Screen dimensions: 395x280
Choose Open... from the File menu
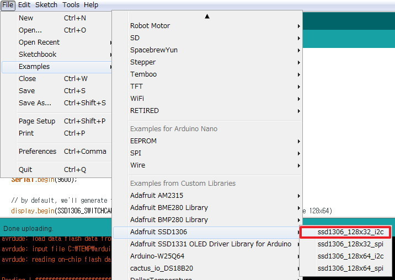[x=57, y=30]
